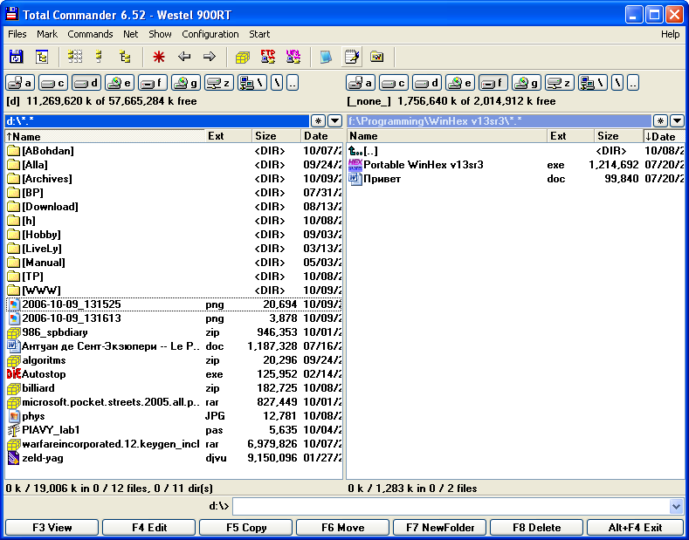
Task: Click the command line input field
Action: (x=450, y=506)
